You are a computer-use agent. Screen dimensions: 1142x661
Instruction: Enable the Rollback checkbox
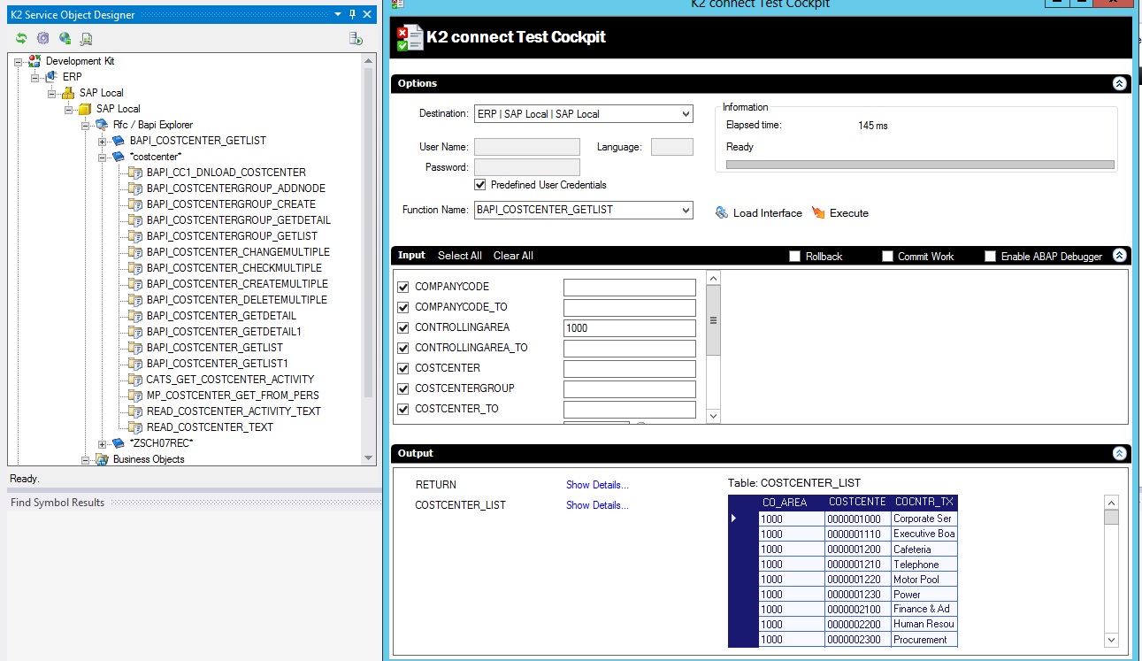[794, 256]
